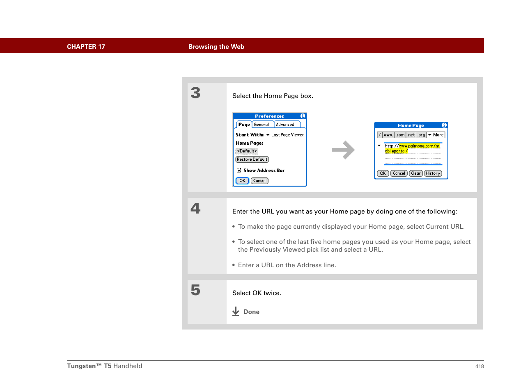Click OK in the Preferences dialog

(242, 181)
